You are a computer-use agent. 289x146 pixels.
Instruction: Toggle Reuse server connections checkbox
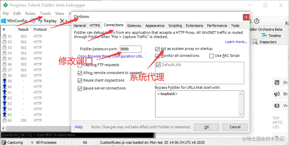pyautogui.click(x=80, y=89)
